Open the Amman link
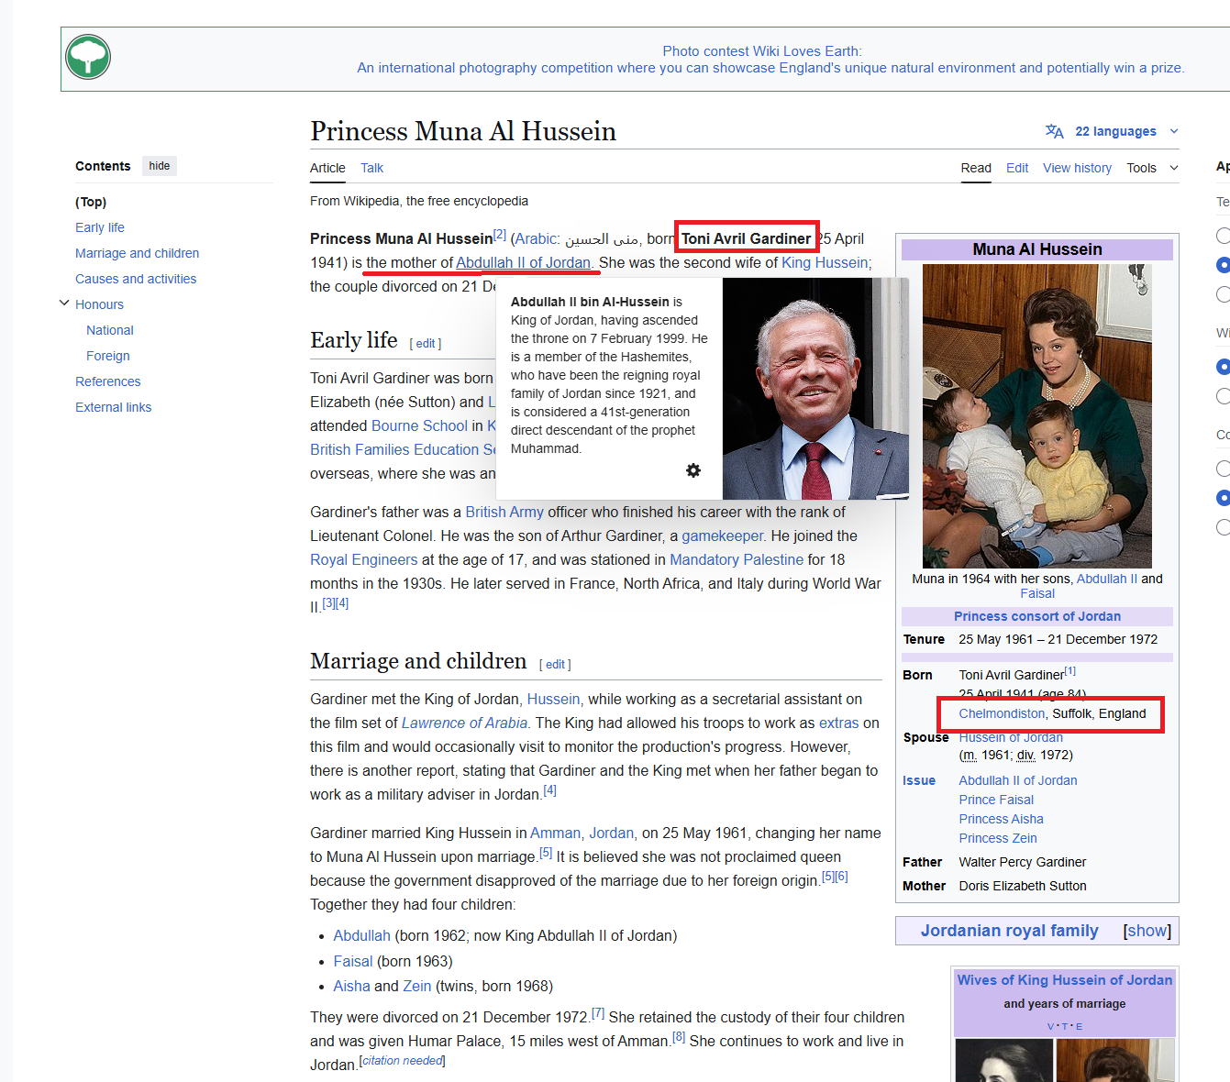This screenshot has width=1230, height=1082. [555, 833]
